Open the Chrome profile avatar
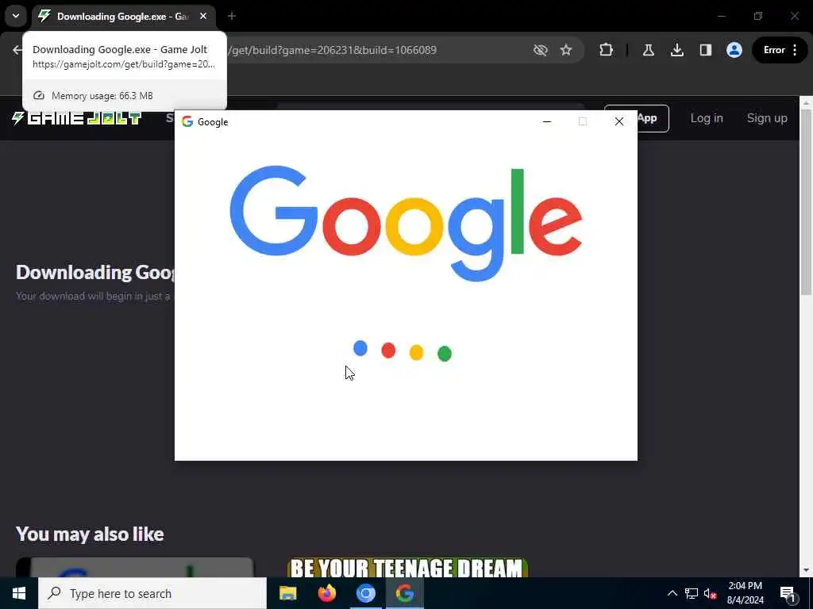Viewport: 813px width, 609px height. coord(734,50)
